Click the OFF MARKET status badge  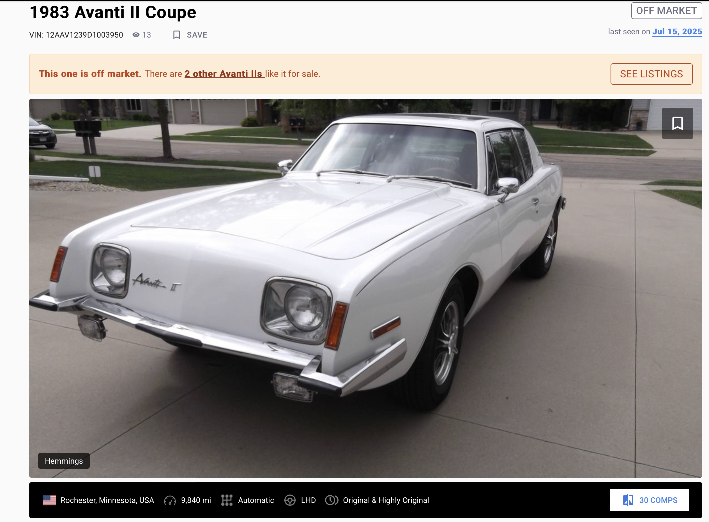(x=667, y=11)
